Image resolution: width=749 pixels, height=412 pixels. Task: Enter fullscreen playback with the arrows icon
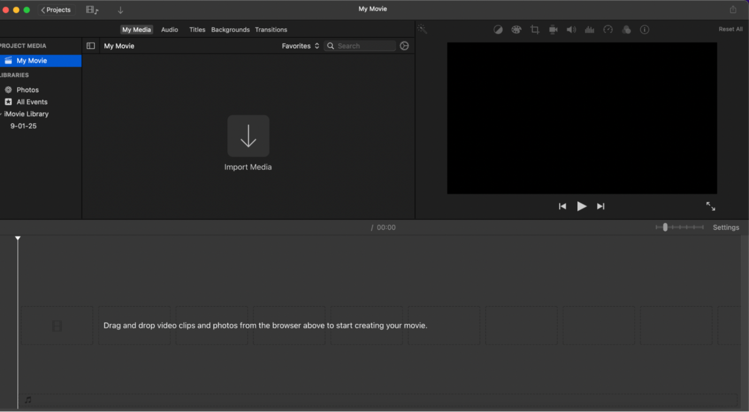(710, 206)
